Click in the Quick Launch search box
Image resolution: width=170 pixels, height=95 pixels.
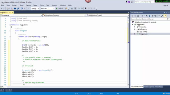[x=144, y=2]
